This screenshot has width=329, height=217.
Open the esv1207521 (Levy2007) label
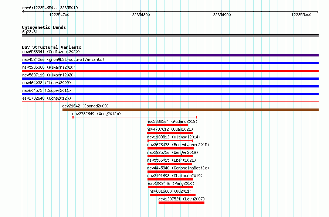click(182, 199)
